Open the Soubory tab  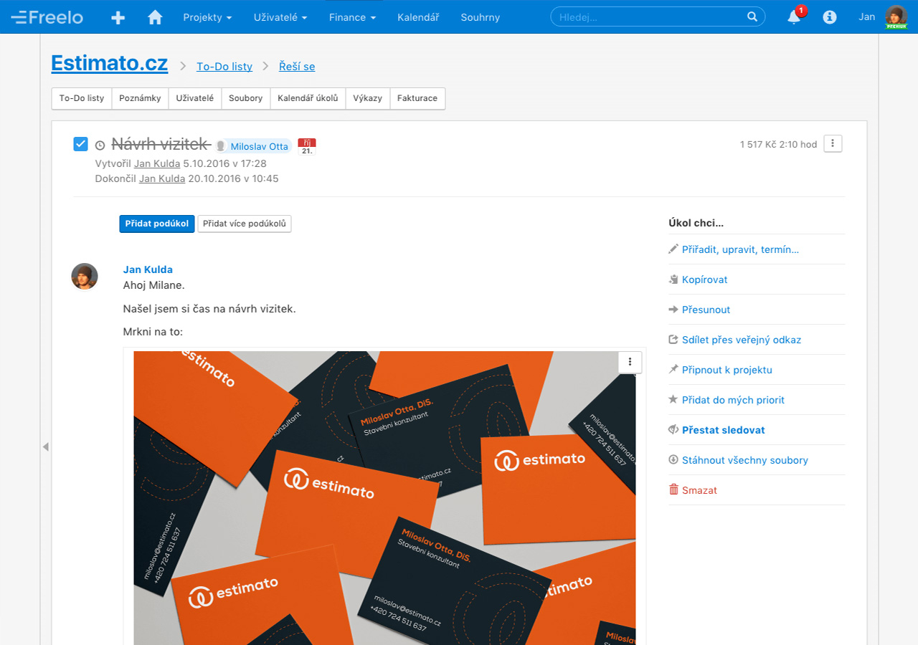(x=246, y=98)
